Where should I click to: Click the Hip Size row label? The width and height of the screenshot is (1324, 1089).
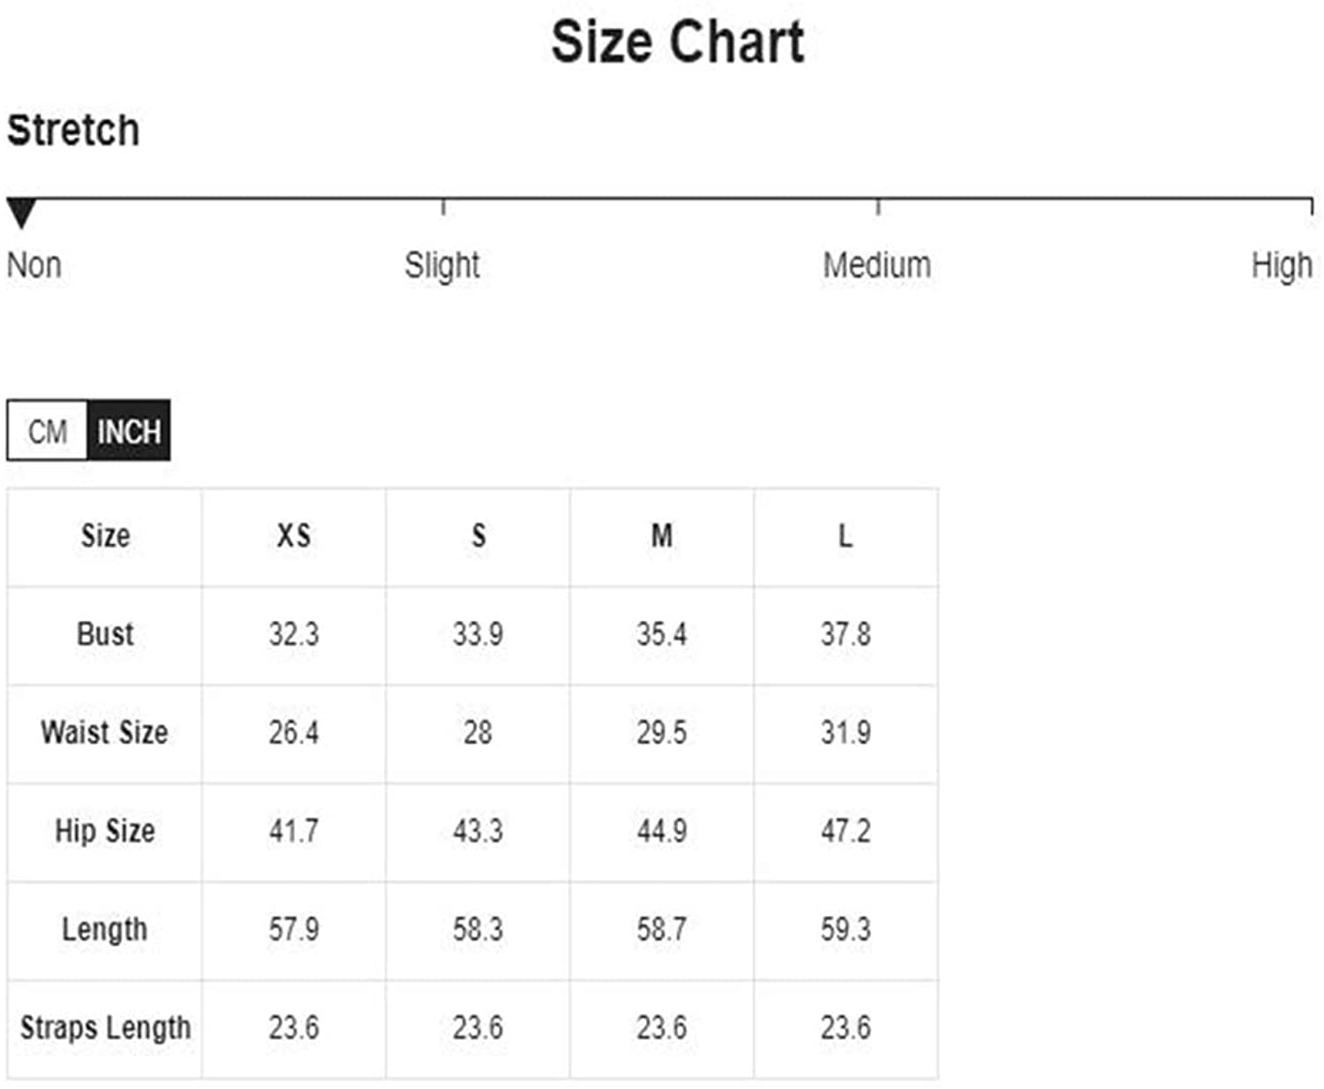tap(105, 831)
